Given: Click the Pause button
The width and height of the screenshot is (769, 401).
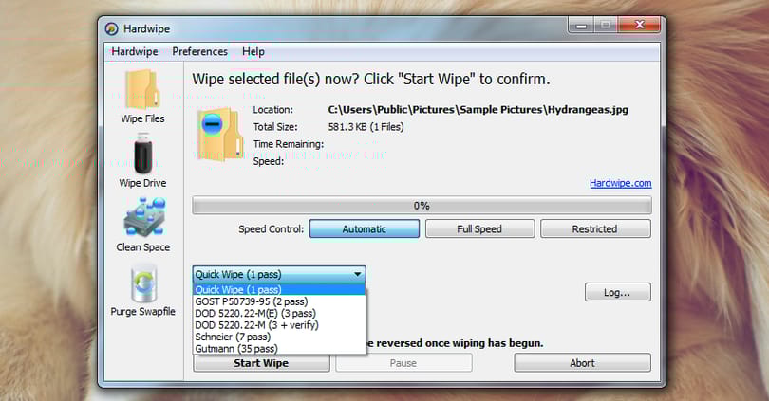Looking at the screenshot, I should [403, 363].
